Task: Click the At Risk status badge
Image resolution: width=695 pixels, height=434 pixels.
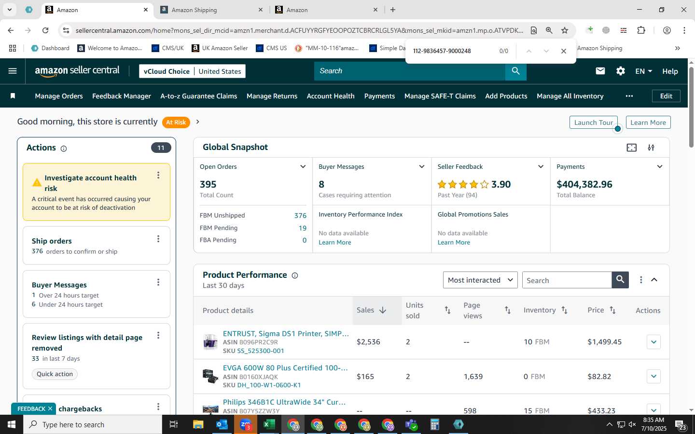Action: point(176,122)
